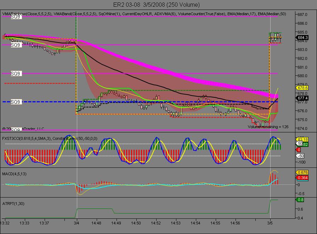Select the 14:54 time axis label
Screen dimensions: 317x234
pyautogui.click(x=195, y=223)
